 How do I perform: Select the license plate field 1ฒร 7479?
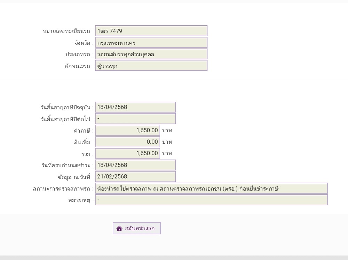pyautogui.click(x=151, y=31)
